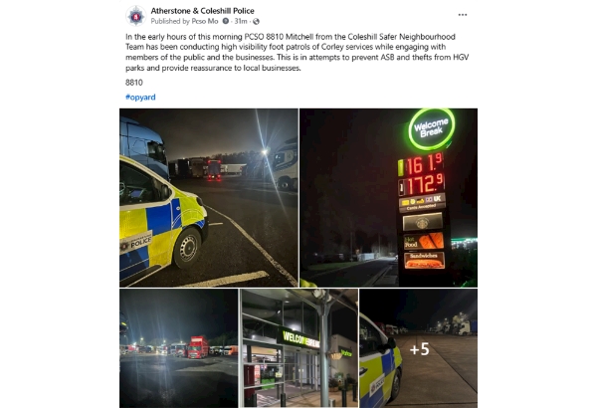Open the Welcome Break entrance photo

298,348
